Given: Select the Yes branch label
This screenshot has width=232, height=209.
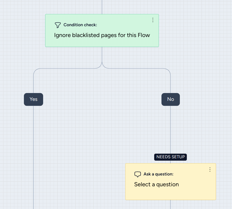Looking at the screenshot, I should tap(34, 99).
